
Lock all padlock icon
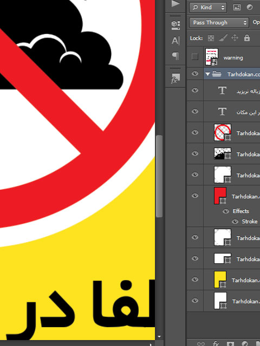coord(247,38)
